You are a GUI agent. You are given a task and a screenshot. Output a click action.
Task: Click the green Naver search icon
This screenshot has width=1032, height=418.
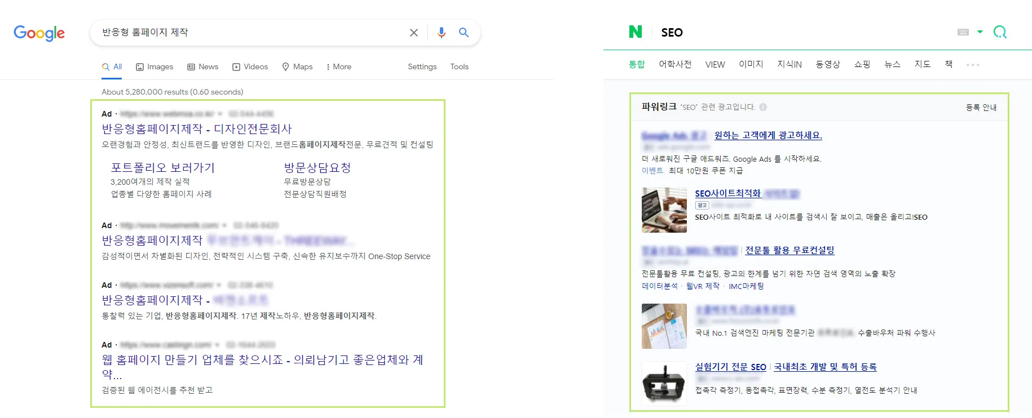click(999, 32)
